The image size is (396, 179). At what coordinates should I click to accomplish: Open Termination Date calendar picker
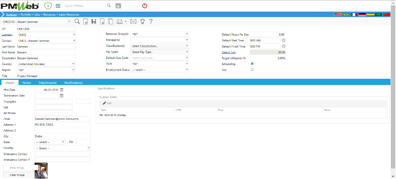(x=61, y=95)
